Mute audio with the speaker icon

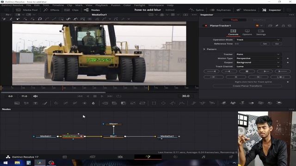point(35,96)
